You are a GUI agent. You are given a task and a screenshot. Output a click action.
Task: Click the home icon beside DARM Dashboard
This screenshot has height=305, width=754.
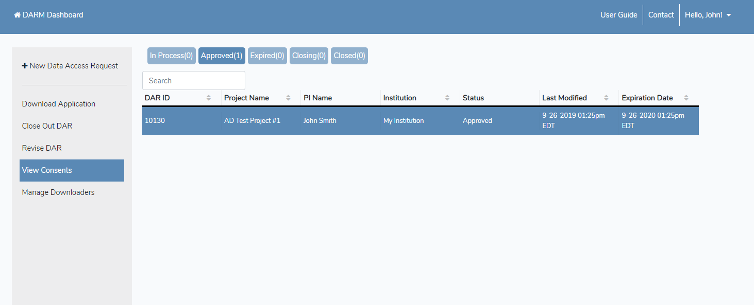[17, 15]
